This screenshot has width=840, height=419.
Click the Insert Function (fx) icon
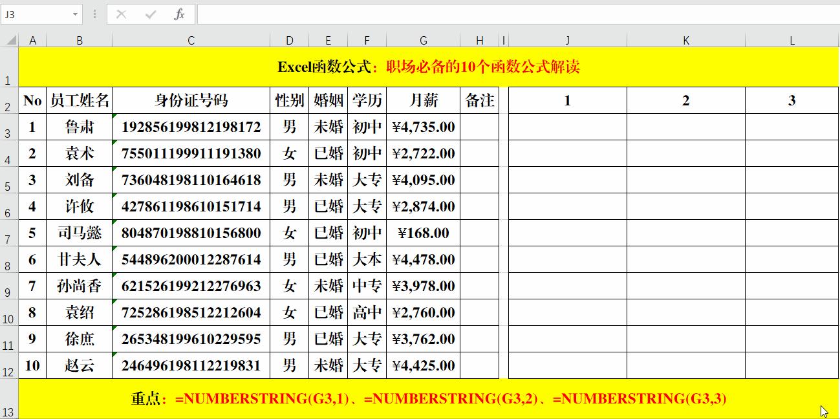point(179,14)
